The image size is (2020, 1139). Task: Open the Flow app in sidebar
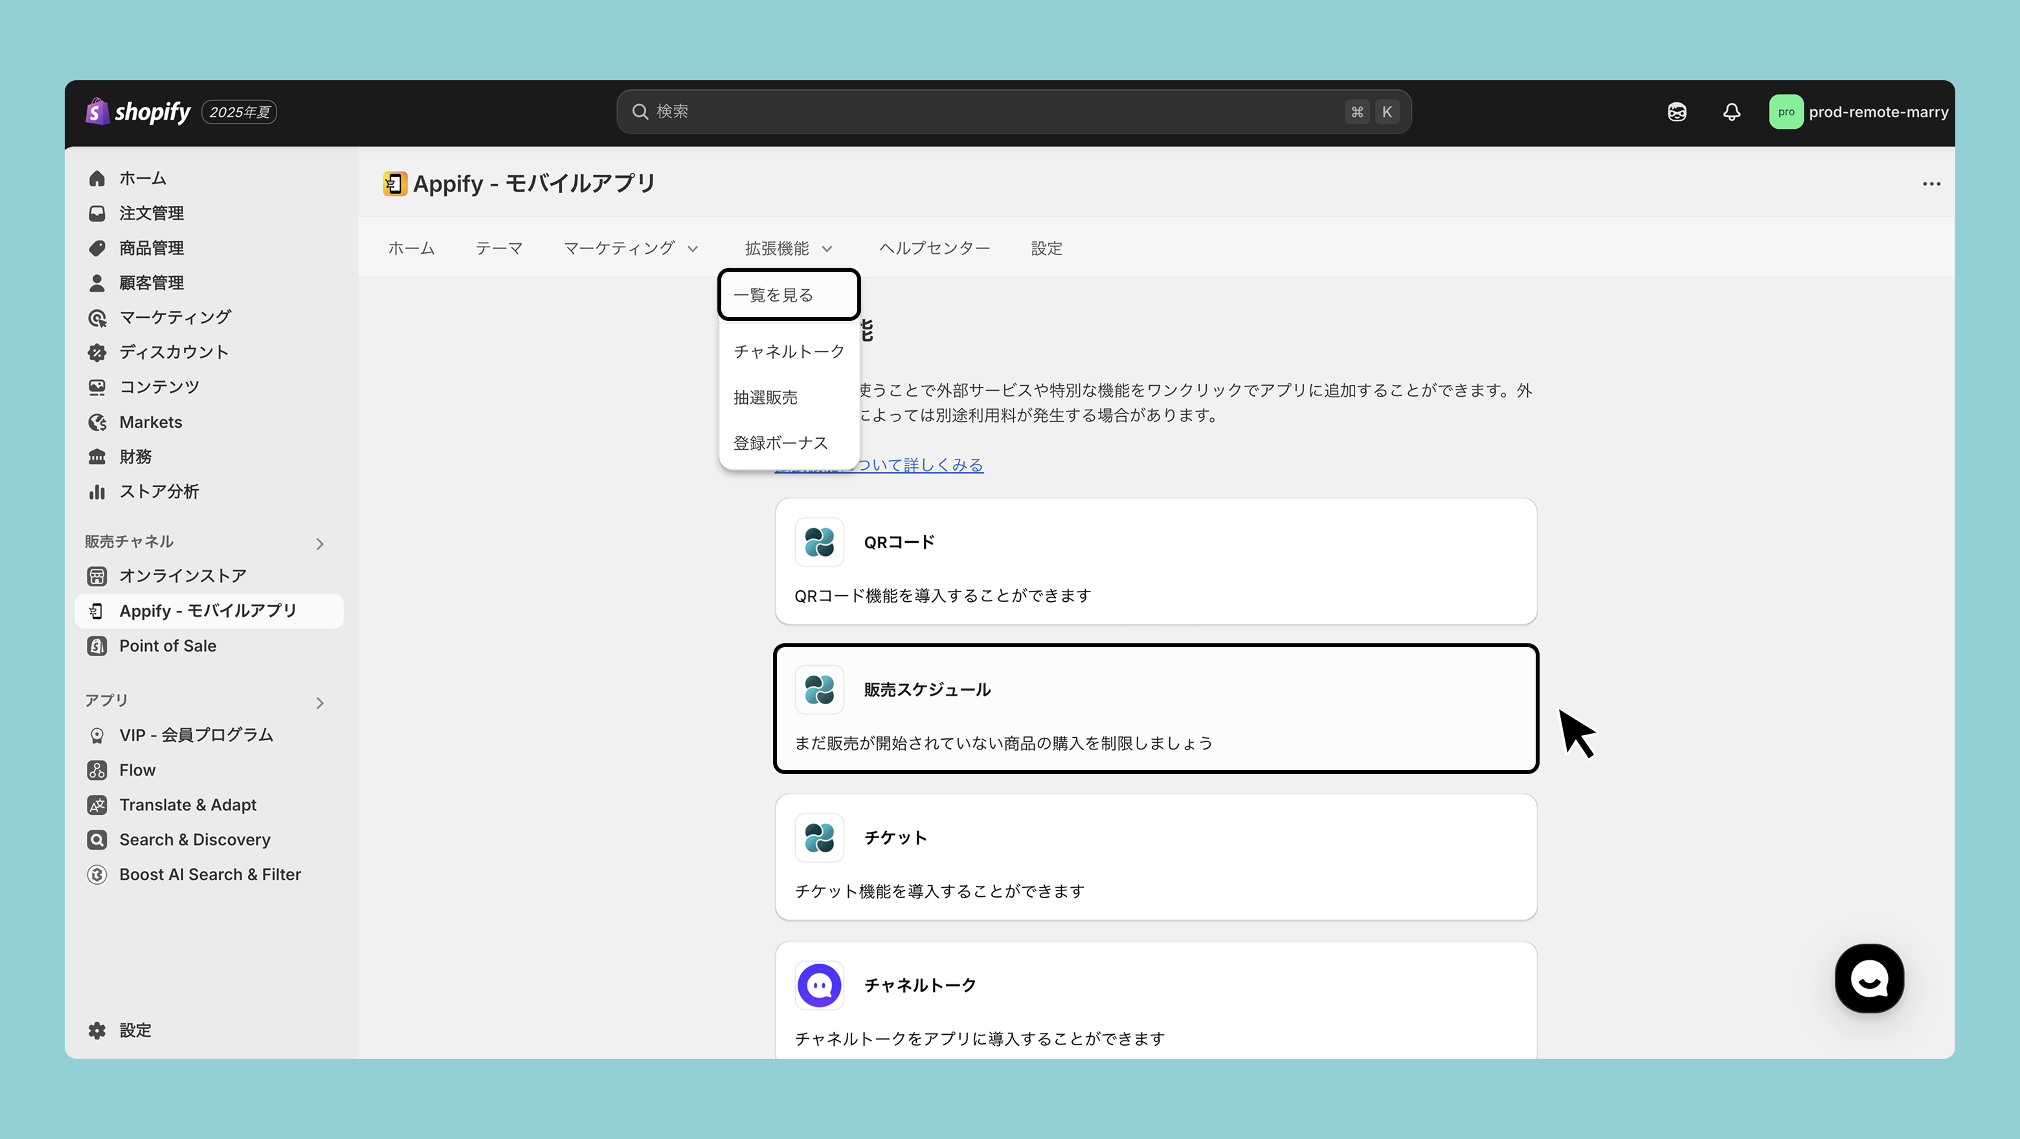[137, 769]
